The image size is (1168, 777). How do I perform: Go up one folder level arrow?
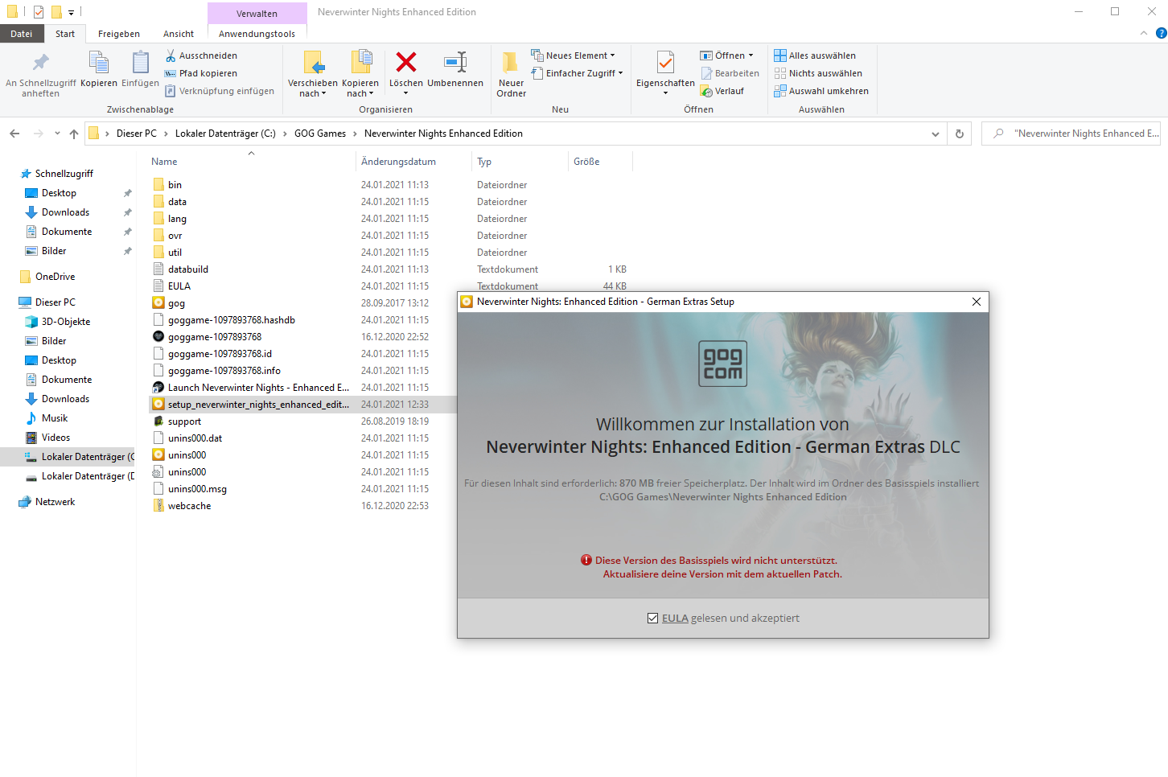[x=74, y=134]
